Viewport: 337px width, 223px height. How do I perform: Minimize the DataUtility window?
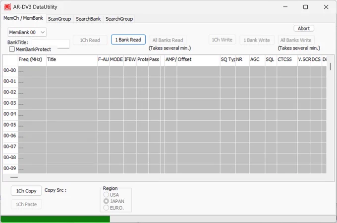tap(285, 7)
